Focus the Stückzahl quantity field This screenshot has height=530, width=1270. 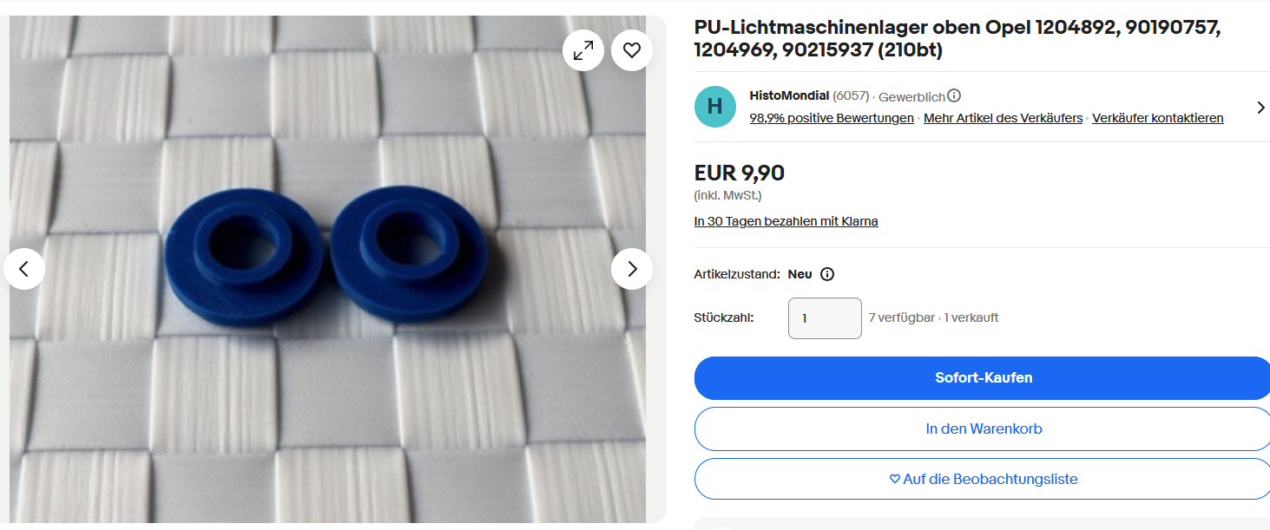click(x=825, y=318)
